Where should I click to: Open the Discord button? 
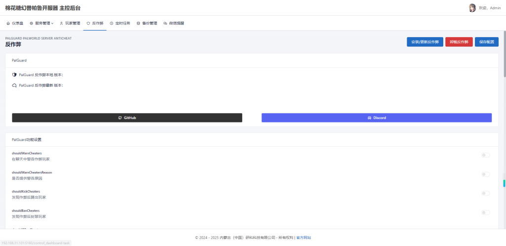tap(377, 118)
